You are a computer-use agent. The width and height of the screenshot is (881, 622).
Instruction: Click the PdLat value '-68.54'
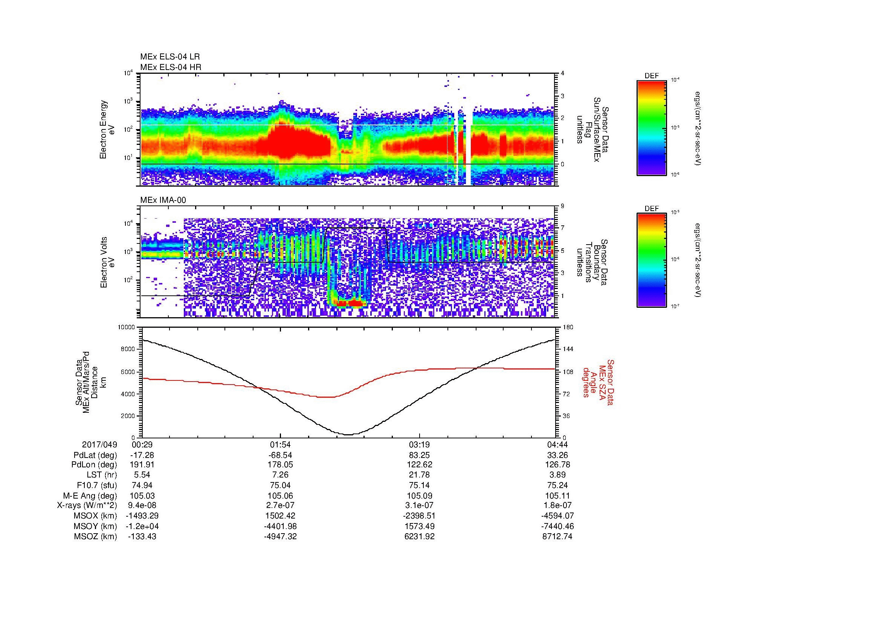[x=281, y=455]
